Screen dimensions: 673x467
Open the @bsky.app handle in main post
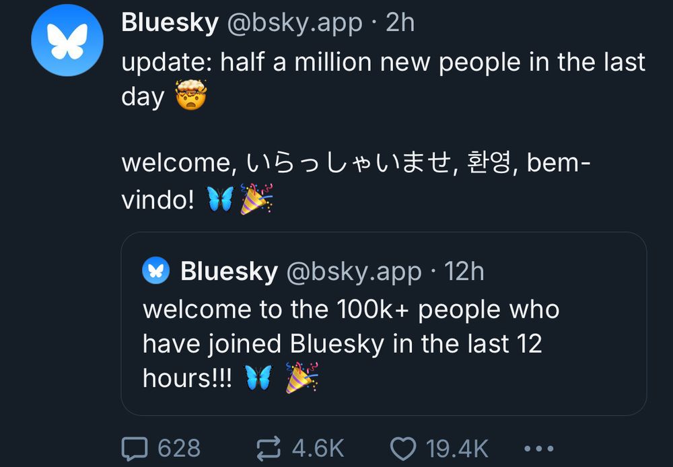pos(296,23)
